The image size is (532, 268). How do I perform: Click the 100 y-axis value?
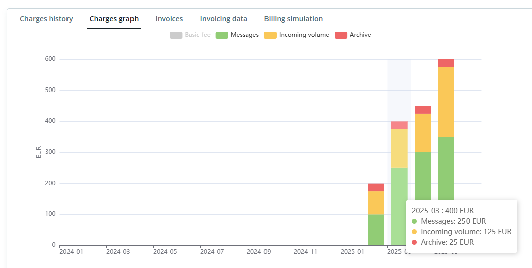[50, 214]
